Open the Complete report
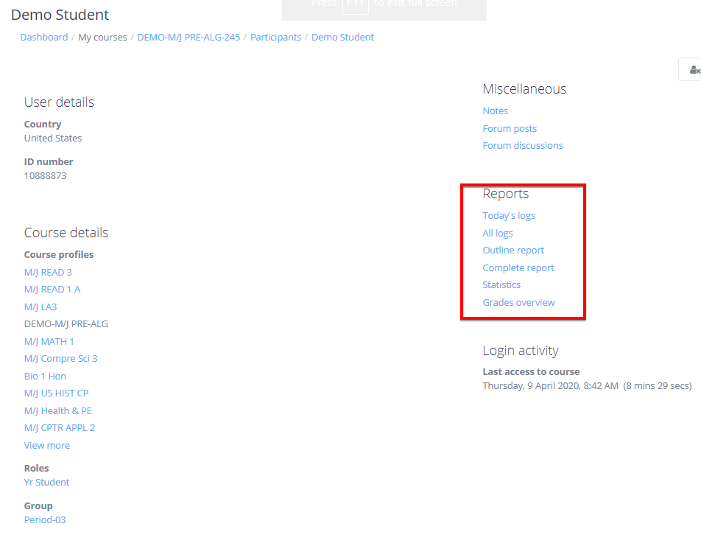The height and width of the screenshot is (546, 701). (x=518, y=268)
